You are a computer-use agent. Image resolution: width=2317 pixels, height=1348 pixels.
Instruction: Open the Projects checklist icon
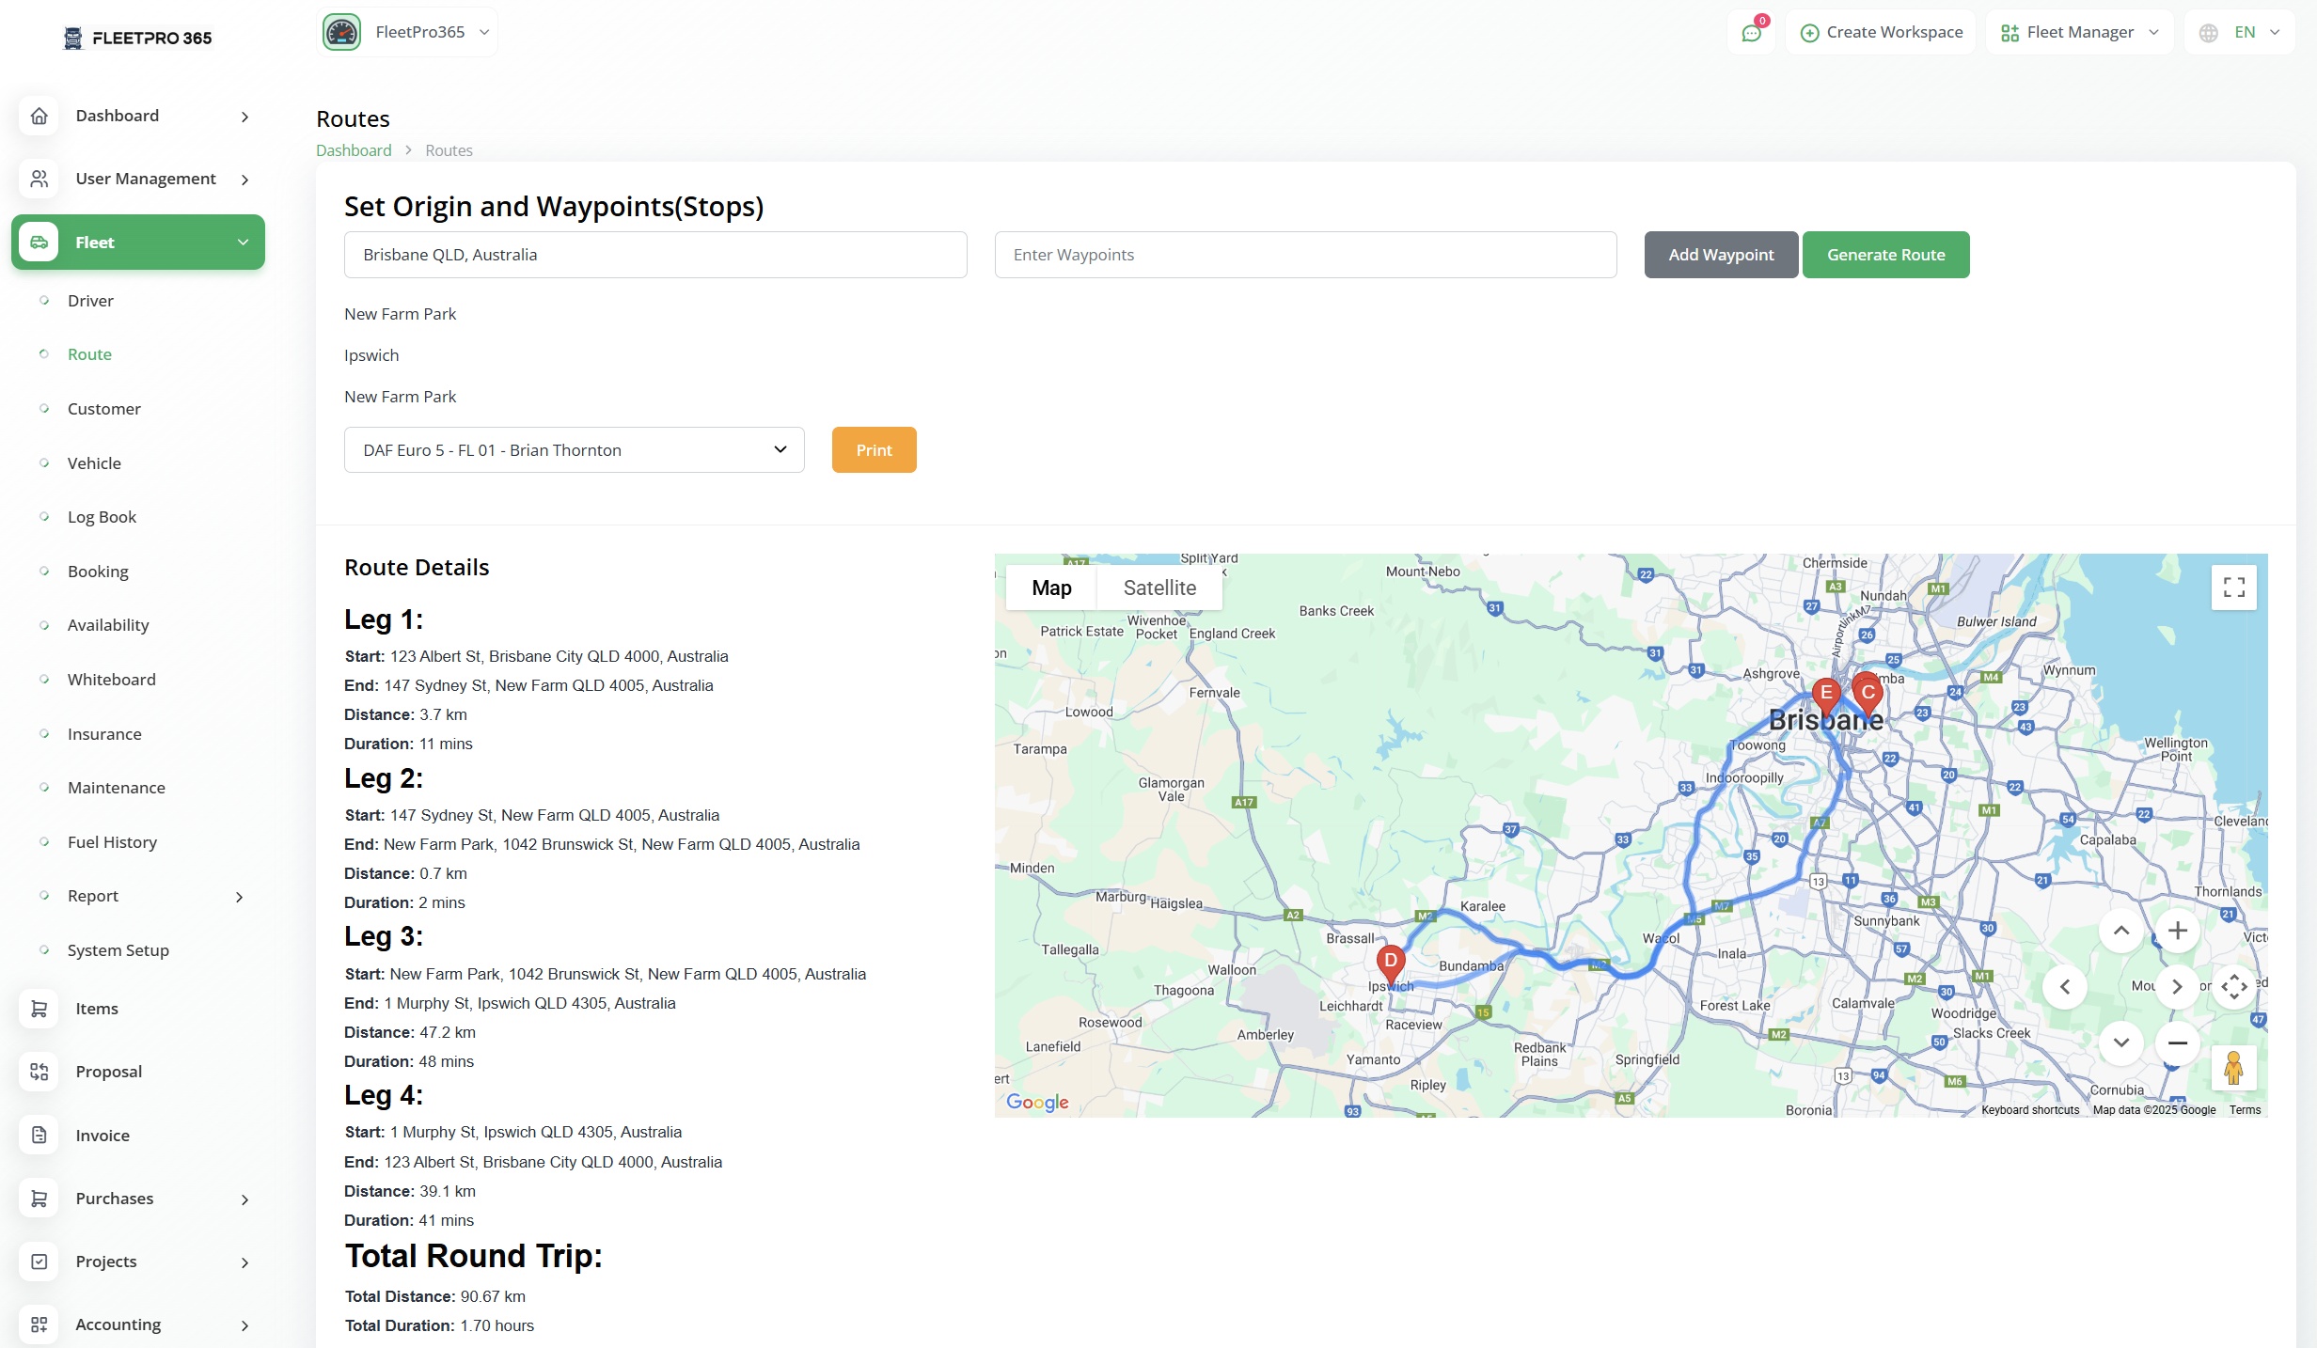coord(39,1262)
